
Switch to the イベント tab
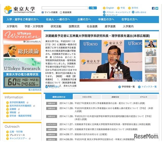click(x=144, y=97)
